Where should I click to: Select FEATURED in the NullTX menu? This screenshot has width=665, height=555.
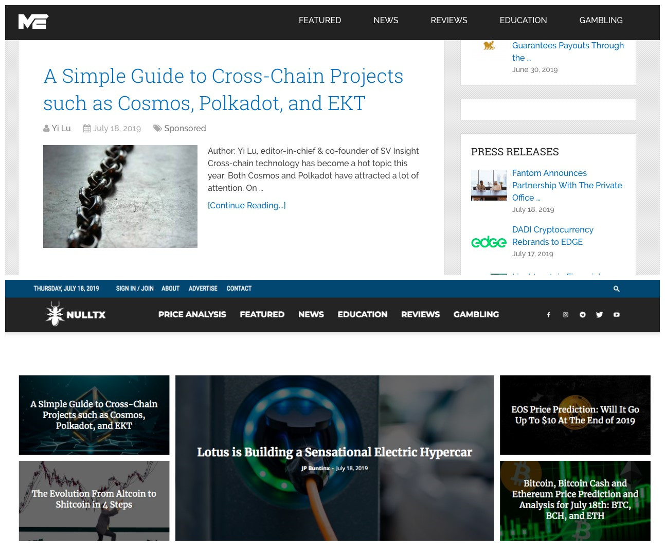point(262,314)
